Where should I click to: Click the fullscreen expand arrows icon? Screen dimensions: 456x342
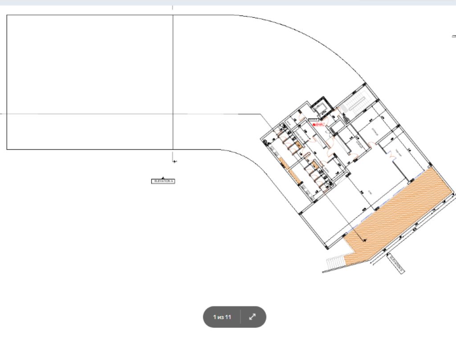[252, 317]
